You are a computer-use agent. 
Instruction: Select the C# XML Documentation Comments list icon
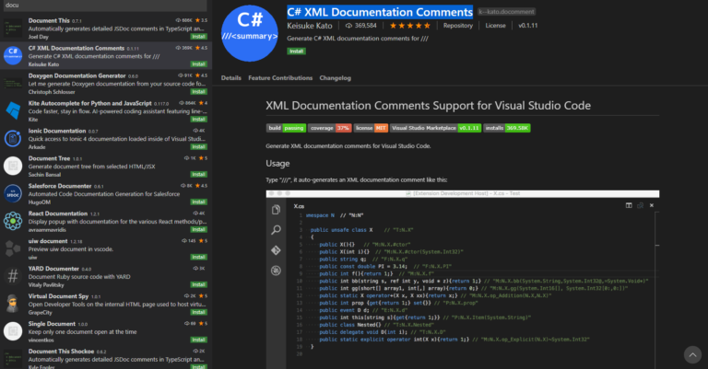(x=13, y=55)
